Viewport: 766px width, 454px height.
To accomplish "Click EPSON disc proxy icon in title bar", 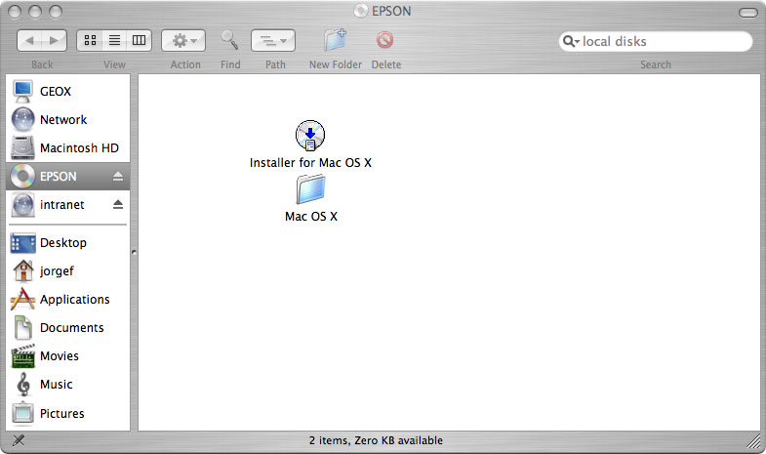I will (x=360, y=11).
